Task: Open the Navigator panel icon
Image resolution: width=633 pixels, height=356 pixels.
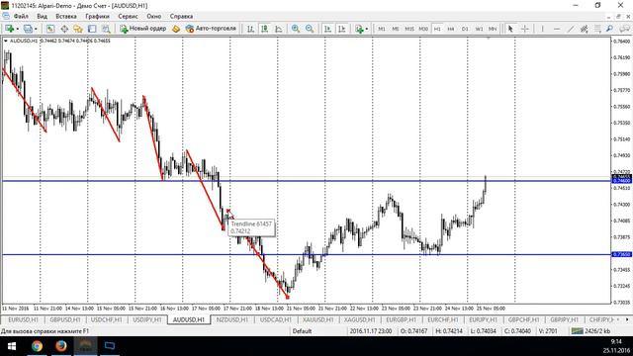Action: tap(78, 29)
